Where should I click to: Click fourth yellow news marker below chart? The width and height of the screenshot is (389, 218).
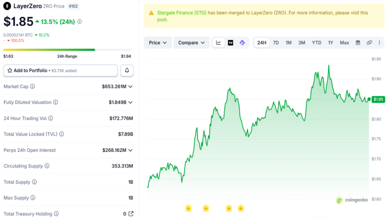[x=241, y=208]
